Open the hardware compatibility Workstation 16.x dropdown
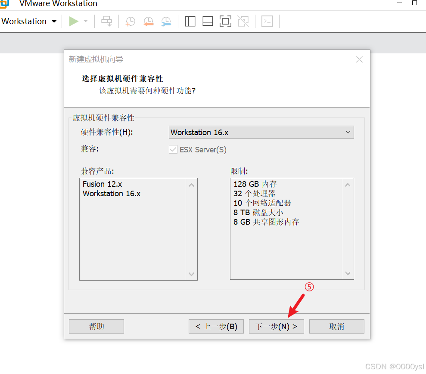 click(261, 132)
